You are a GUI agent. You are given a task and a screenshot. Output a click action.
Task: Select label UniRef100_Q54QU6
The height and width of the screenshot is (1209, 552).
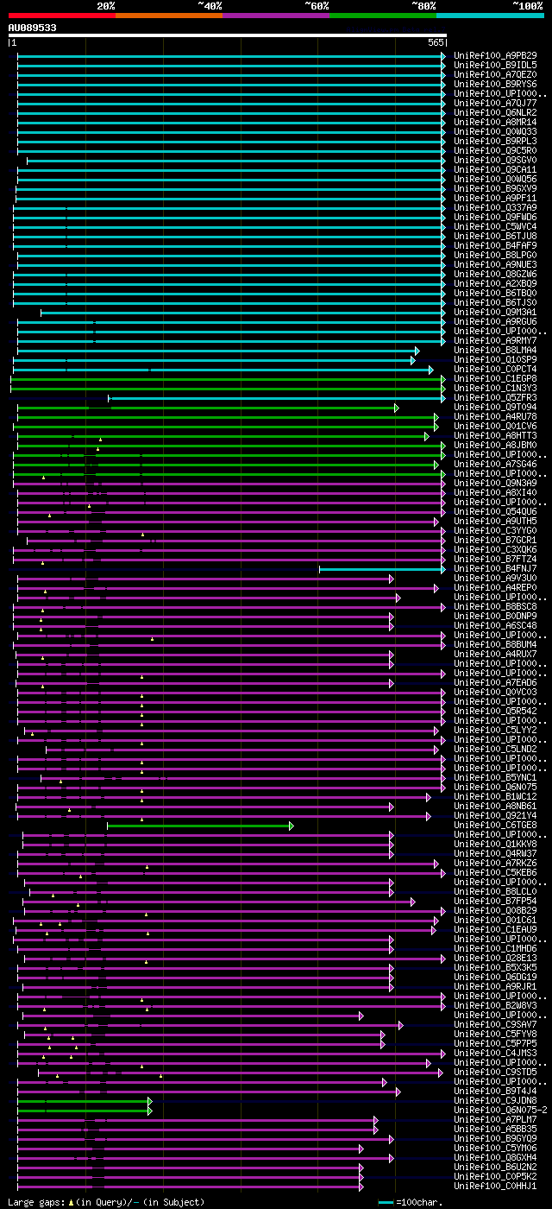pos(495,511)
